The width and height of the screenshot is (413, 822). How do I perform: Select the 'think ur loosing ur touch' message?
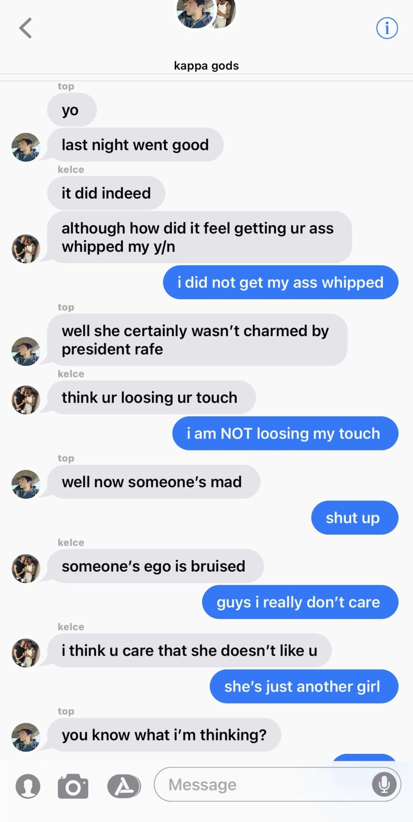(x=151, y=397)
